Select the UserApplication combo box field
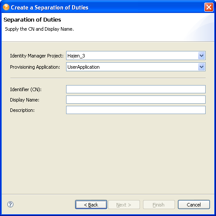Viewport: 216px width, 216px height. [x=136, y=67]
